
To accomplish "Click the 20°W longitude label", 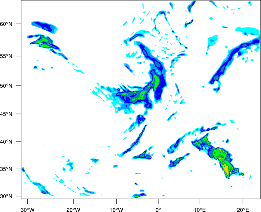I will (x=73, y=210).
